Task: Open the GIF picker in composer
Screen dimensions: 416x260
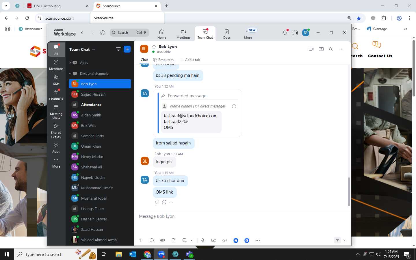Action: tap(163, 240)
